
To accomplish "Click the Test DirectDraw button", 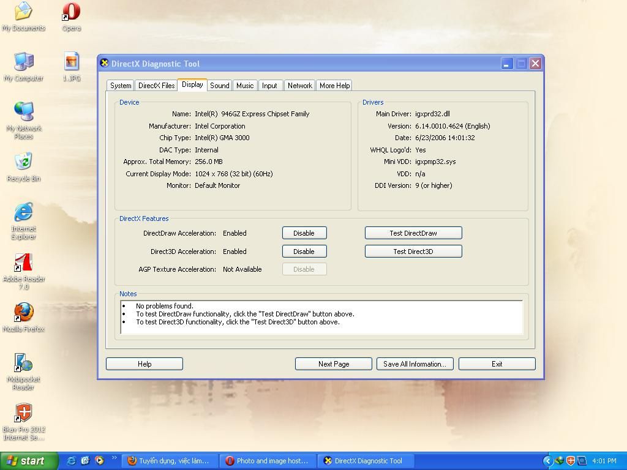I will pyautogui.click(x=413, y=233).
